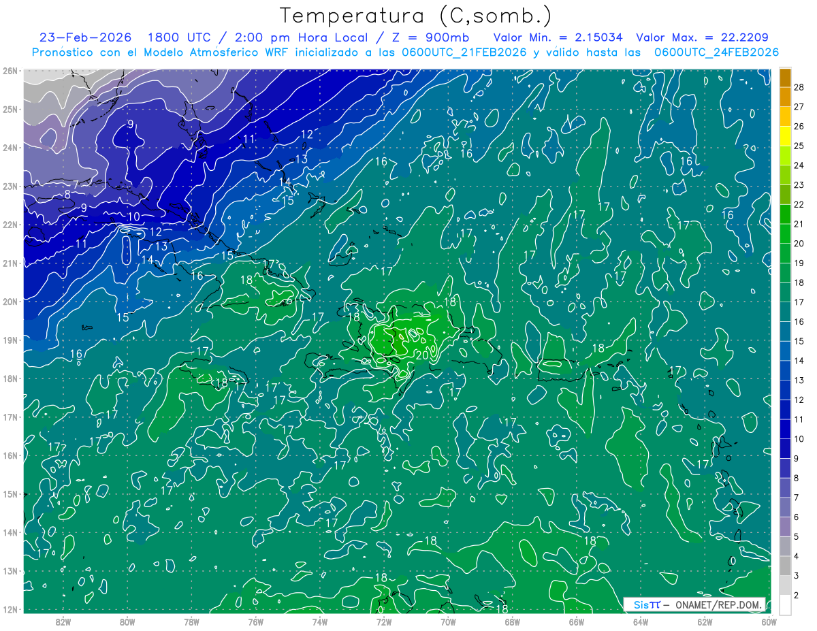The width and height of the screenshot is (817, 631).
Task: Click the '68W' longitude axis label
Action: pyautogui.click(x=512, y=621)
